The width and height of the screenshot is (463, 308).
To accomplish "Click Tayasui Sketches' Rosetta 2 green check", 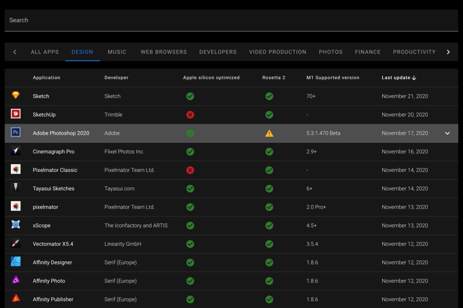I will click(x=269, y=188).
